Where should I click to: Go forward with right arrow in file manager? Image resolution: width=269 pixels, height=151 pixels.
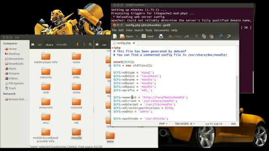[x=84, y=44]
